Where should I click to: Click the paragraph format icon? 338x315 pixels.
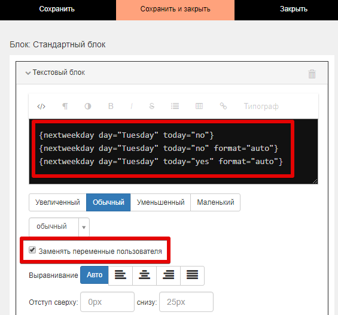(x=65, y=107)
